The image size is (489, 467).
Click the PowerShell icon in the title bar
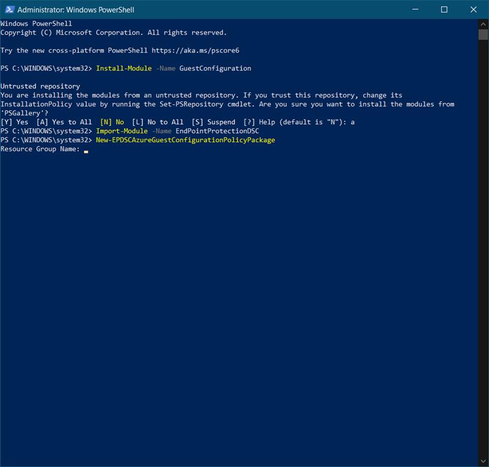point(9,10)
